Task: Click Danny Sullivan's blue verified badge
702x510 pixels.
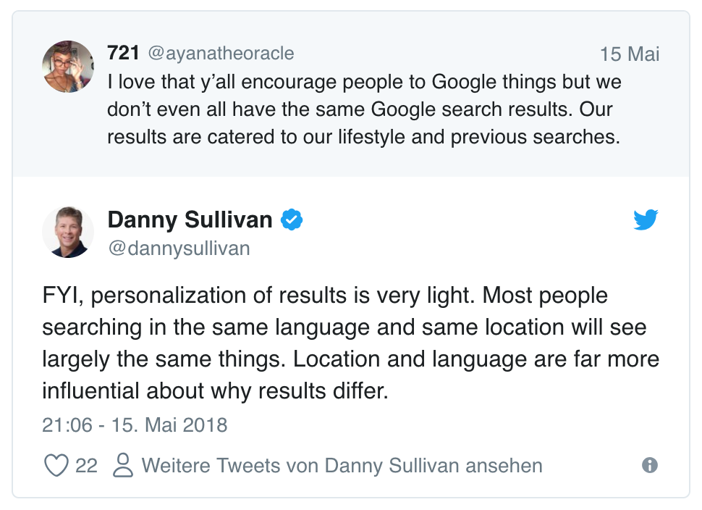Action: 291,220
